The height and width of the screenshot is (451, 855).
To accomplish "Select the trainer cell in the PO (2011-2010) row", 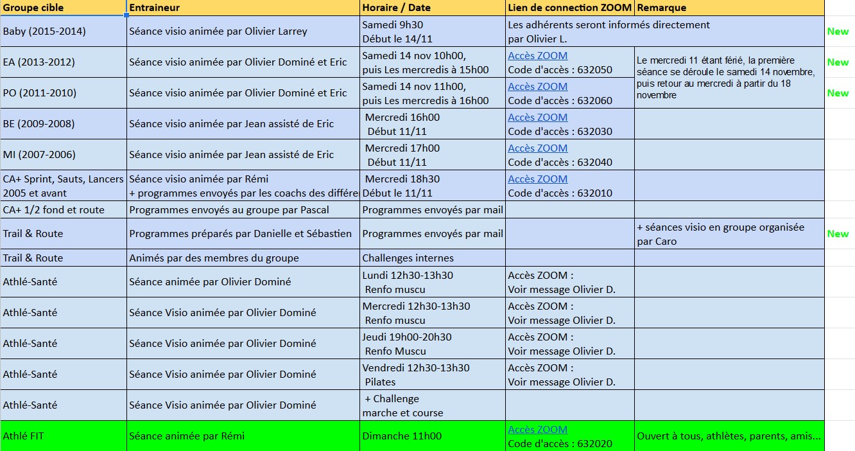I will click(x=243, y=93).
